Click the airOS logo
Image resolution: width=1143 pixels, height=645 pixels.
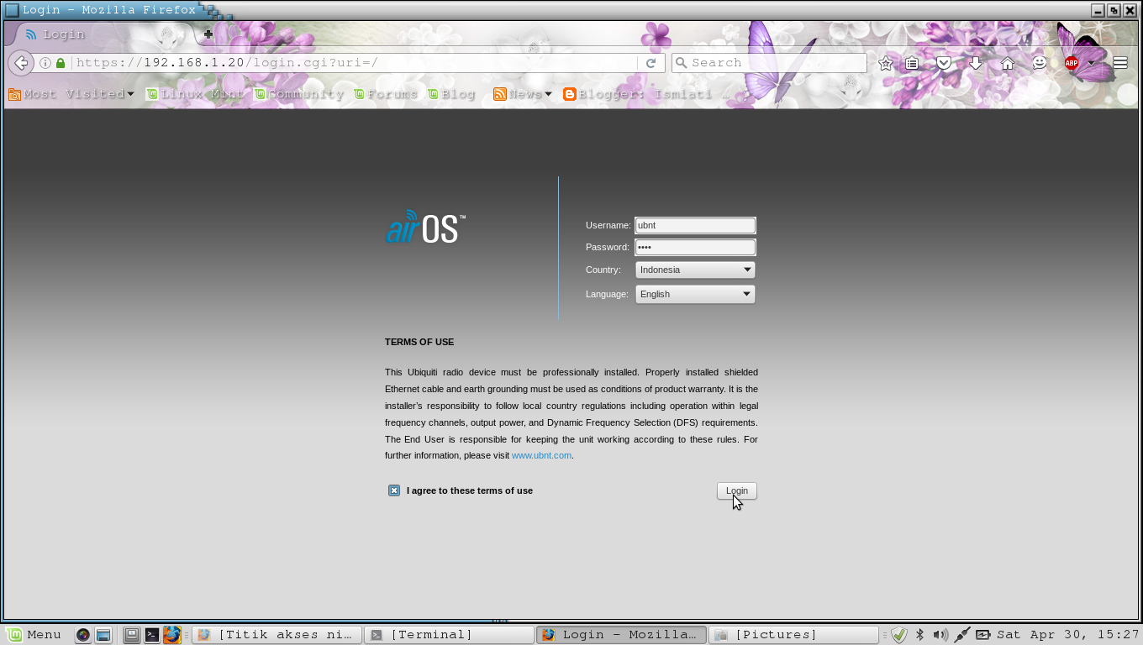tap(425, 227)
